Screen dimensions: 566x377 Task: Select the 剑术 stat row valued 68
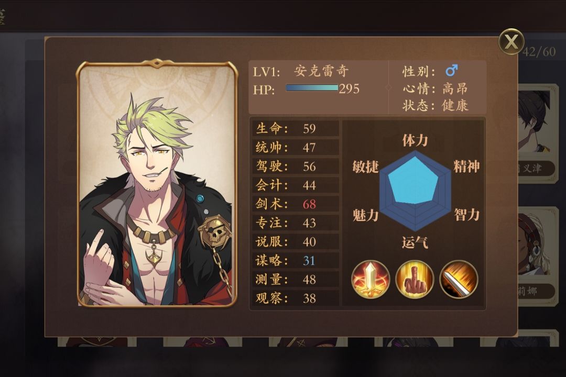pyautogui.click(x=295, y=204)
